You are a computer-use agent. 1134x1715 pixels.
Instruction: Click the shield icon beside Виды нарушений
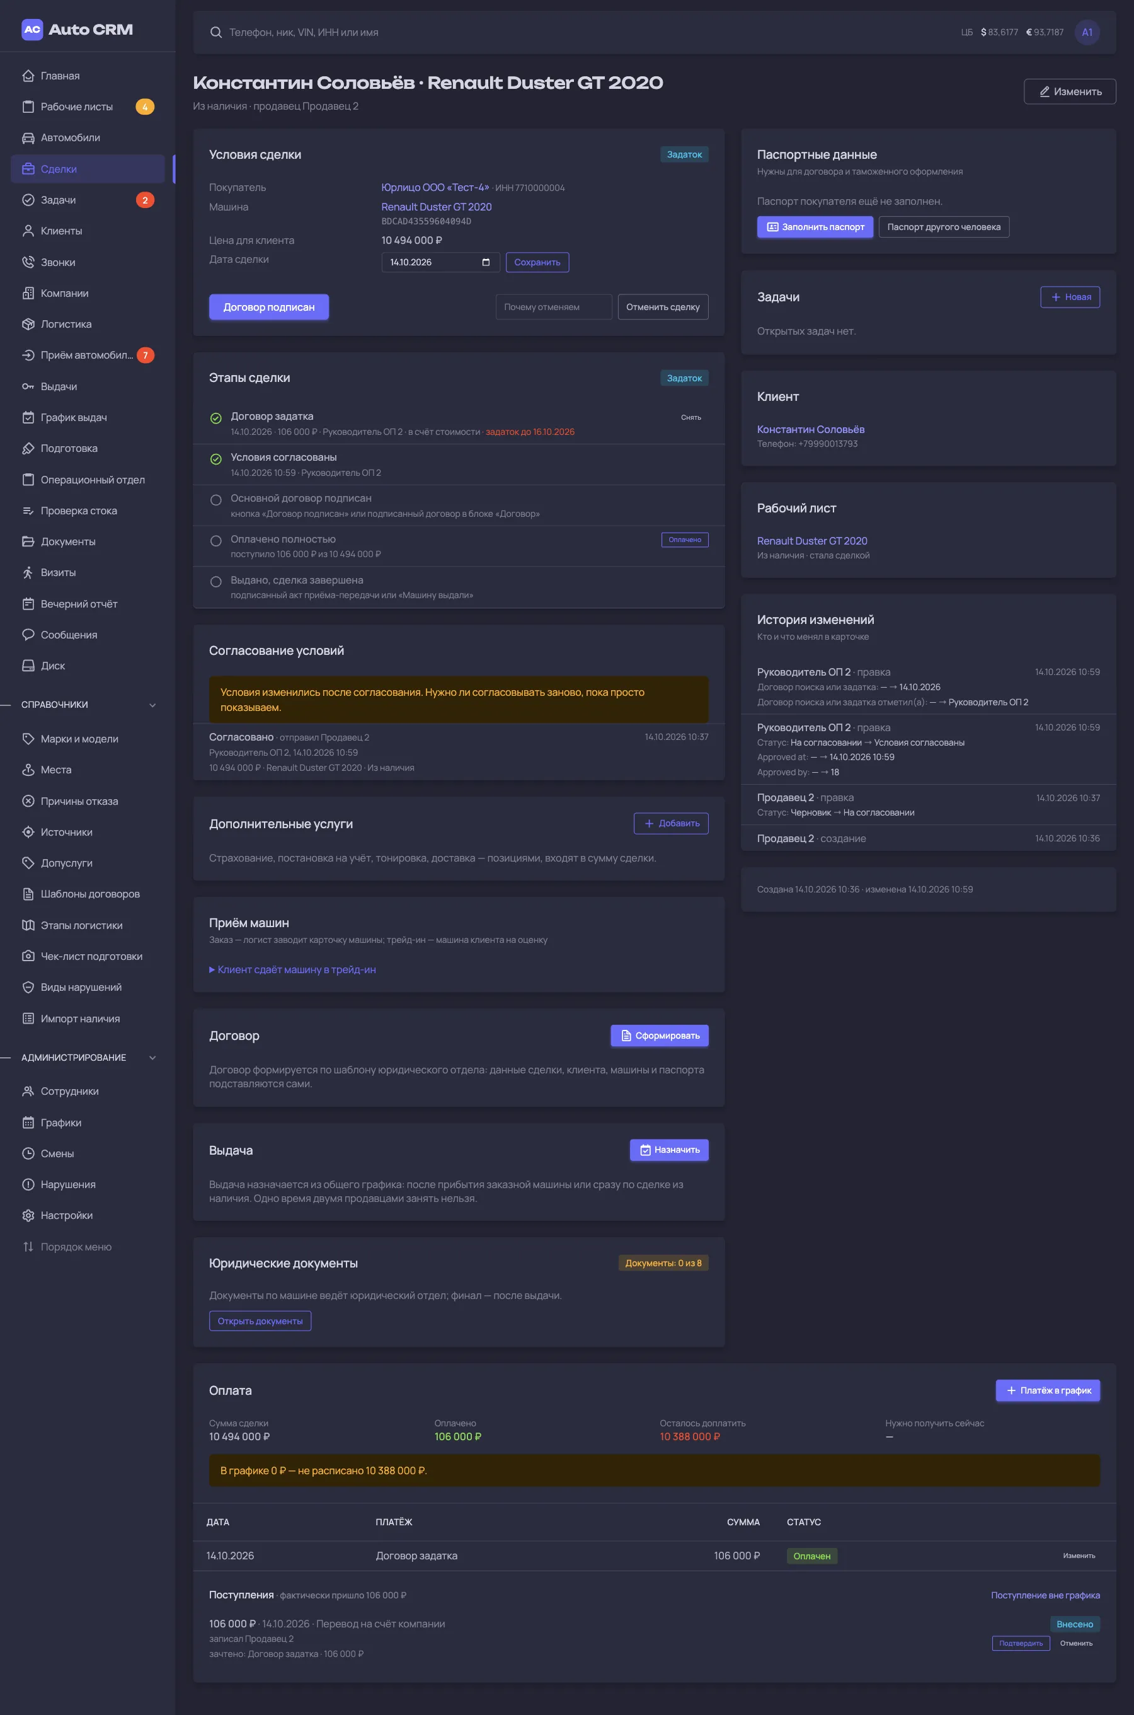click(x=28, y=987)
